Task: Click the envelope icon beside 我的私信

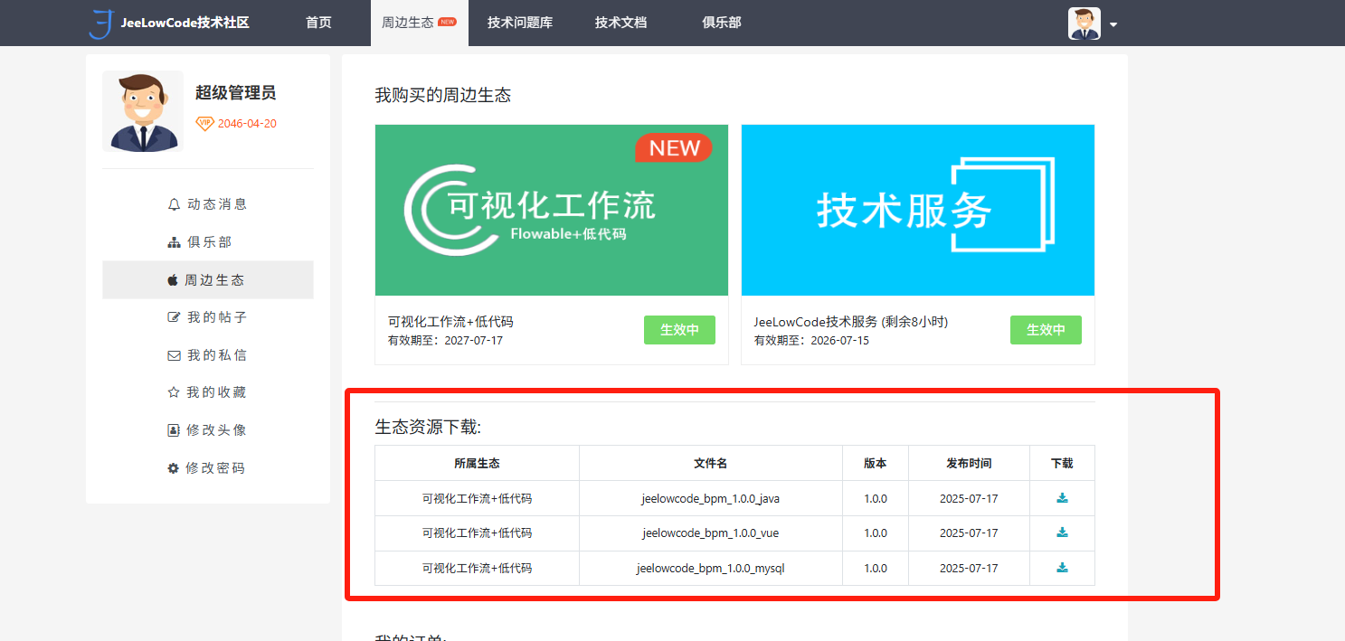Action: coord(175,355)
